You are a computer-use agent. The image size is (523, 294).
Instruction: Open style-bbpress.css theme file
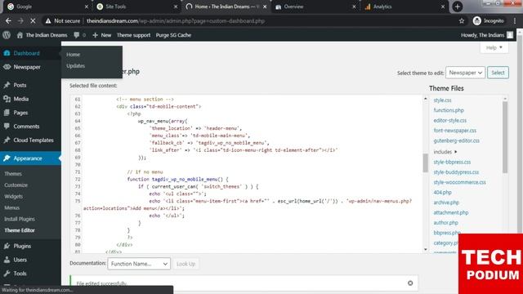tap(452, 162)
